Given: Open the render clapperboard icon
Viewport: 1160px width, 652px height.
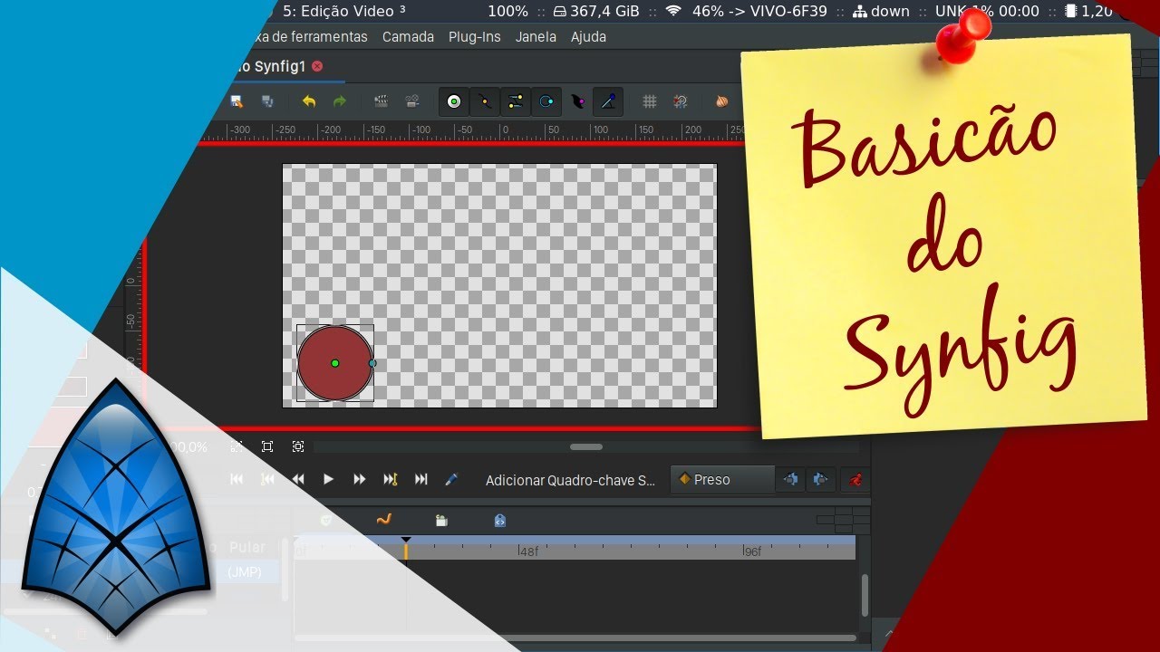Looking at the screenshot, I should 382,101.
